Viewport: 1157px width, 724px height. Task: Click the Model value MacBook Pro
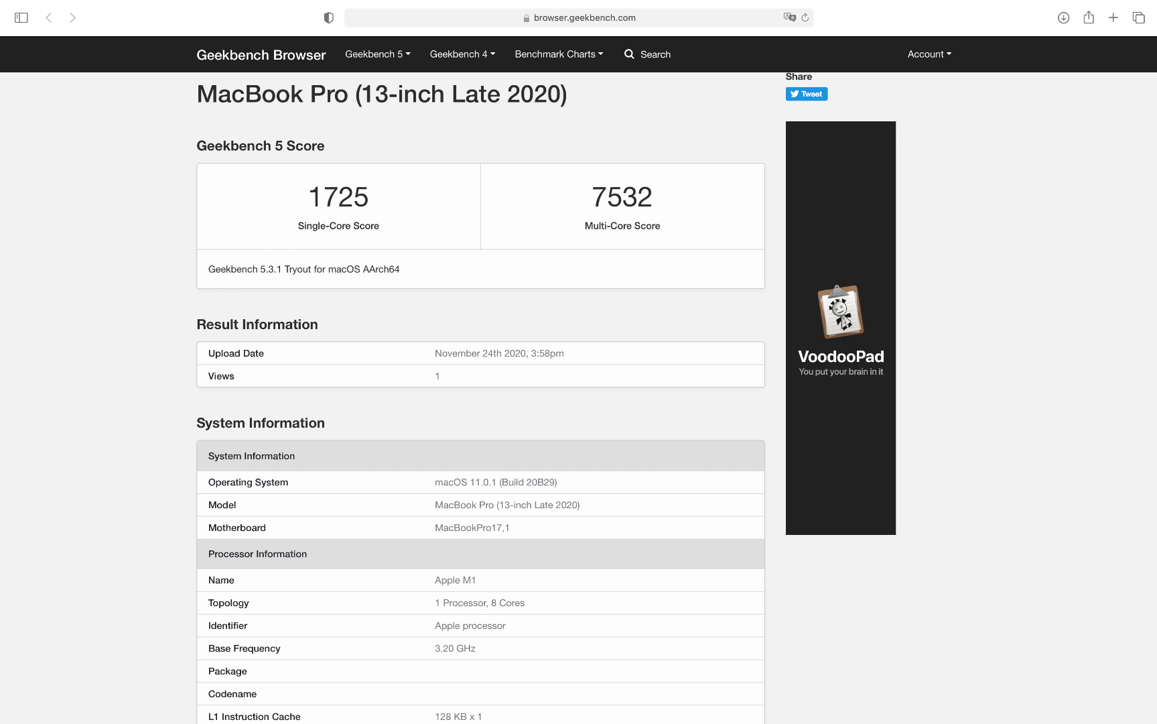(507, 505)
